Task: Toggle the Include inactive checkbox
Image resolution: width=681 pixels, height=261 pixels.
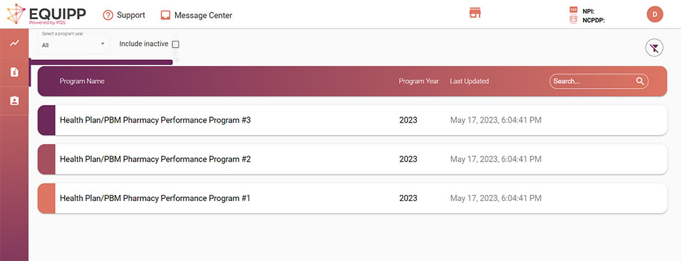Action: coord(176,44)
